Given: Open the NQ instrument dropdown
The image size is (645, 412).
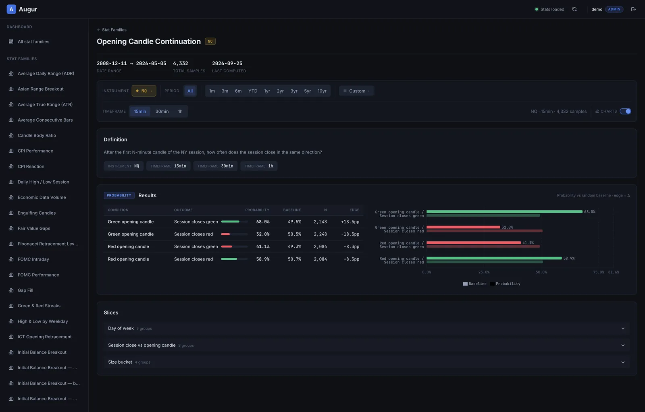Looking at the screenshot, I should [144, 91].
